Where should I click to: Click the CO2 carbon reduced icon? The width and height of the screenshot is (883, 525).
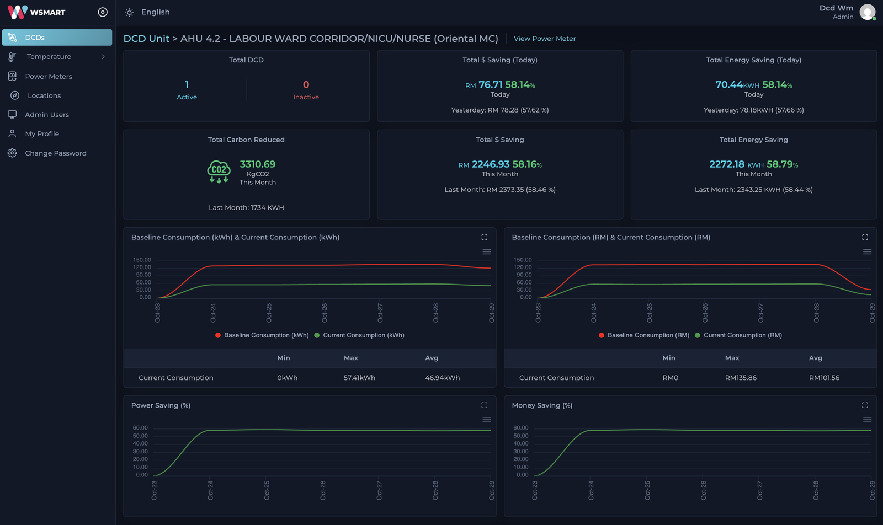click(x=219, y=172)
